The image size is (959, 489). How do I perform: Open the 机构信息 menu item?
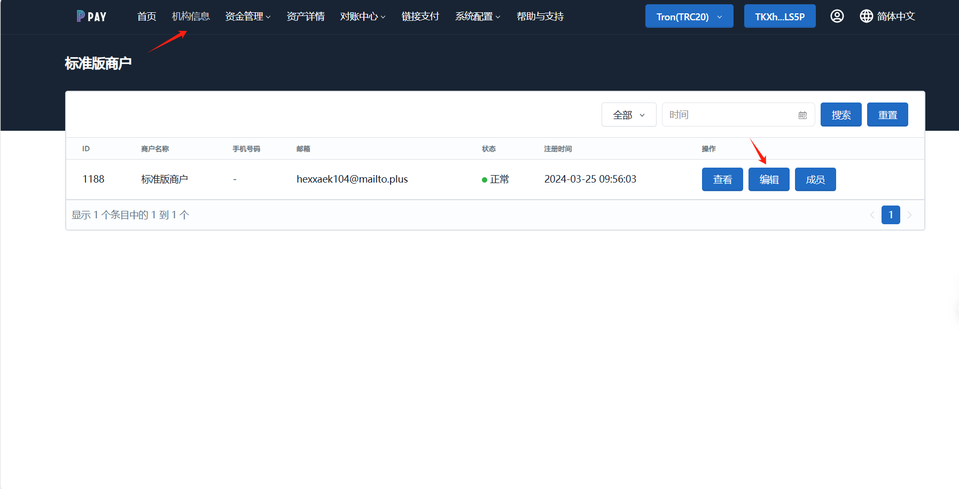(x=191, y=17)
